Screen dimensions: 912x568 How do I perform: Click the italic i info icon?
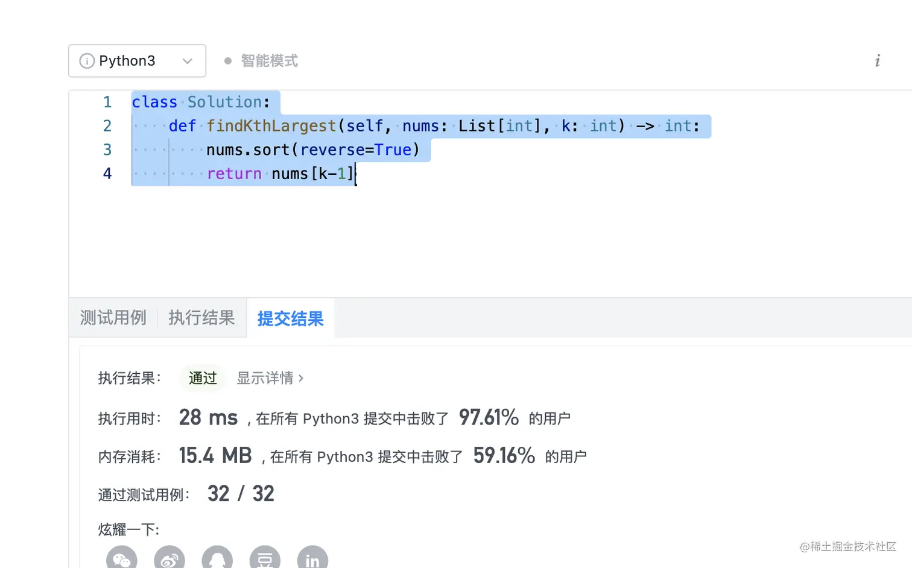(x=877, y=61)
